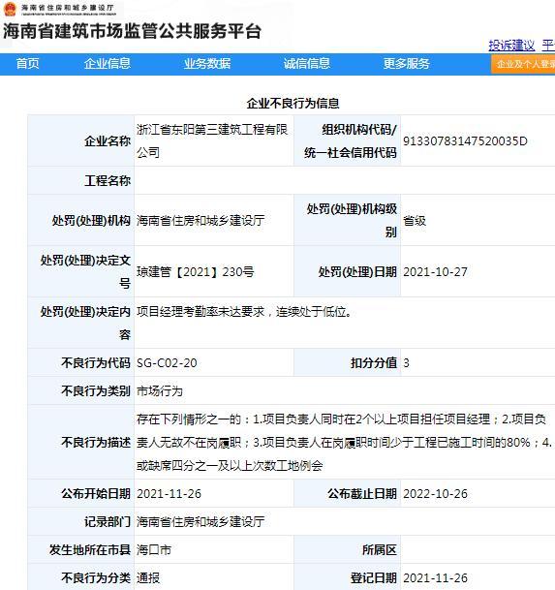Select document number 琼建管【2021】230号
This screenshot has width=555, height=590.
pyautogui.click(x=196, y=271)
